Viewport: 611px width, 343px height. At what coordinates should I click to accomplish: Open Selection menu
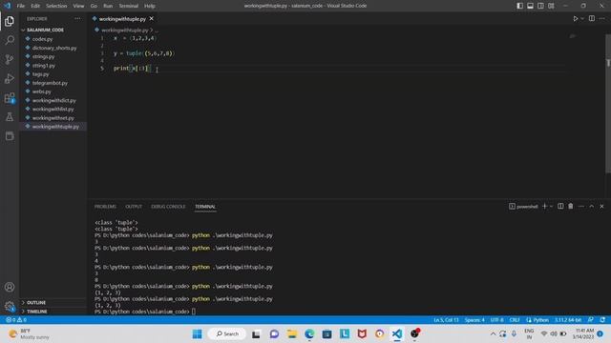coord(56,6)
